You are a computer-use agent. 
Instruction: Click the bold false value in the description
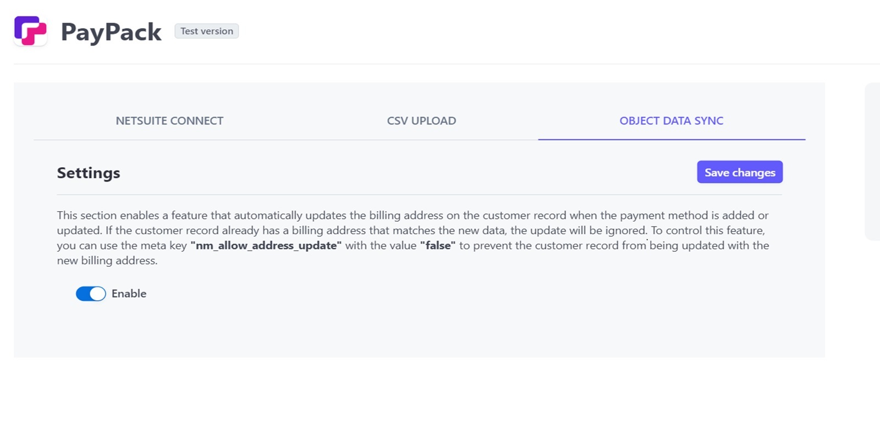tap(437, 246)
